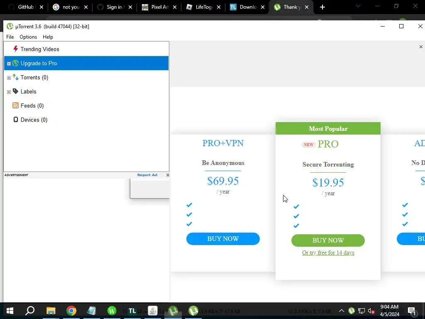
Task: Click the muted volume tray icon
Action: coord(371,311)
